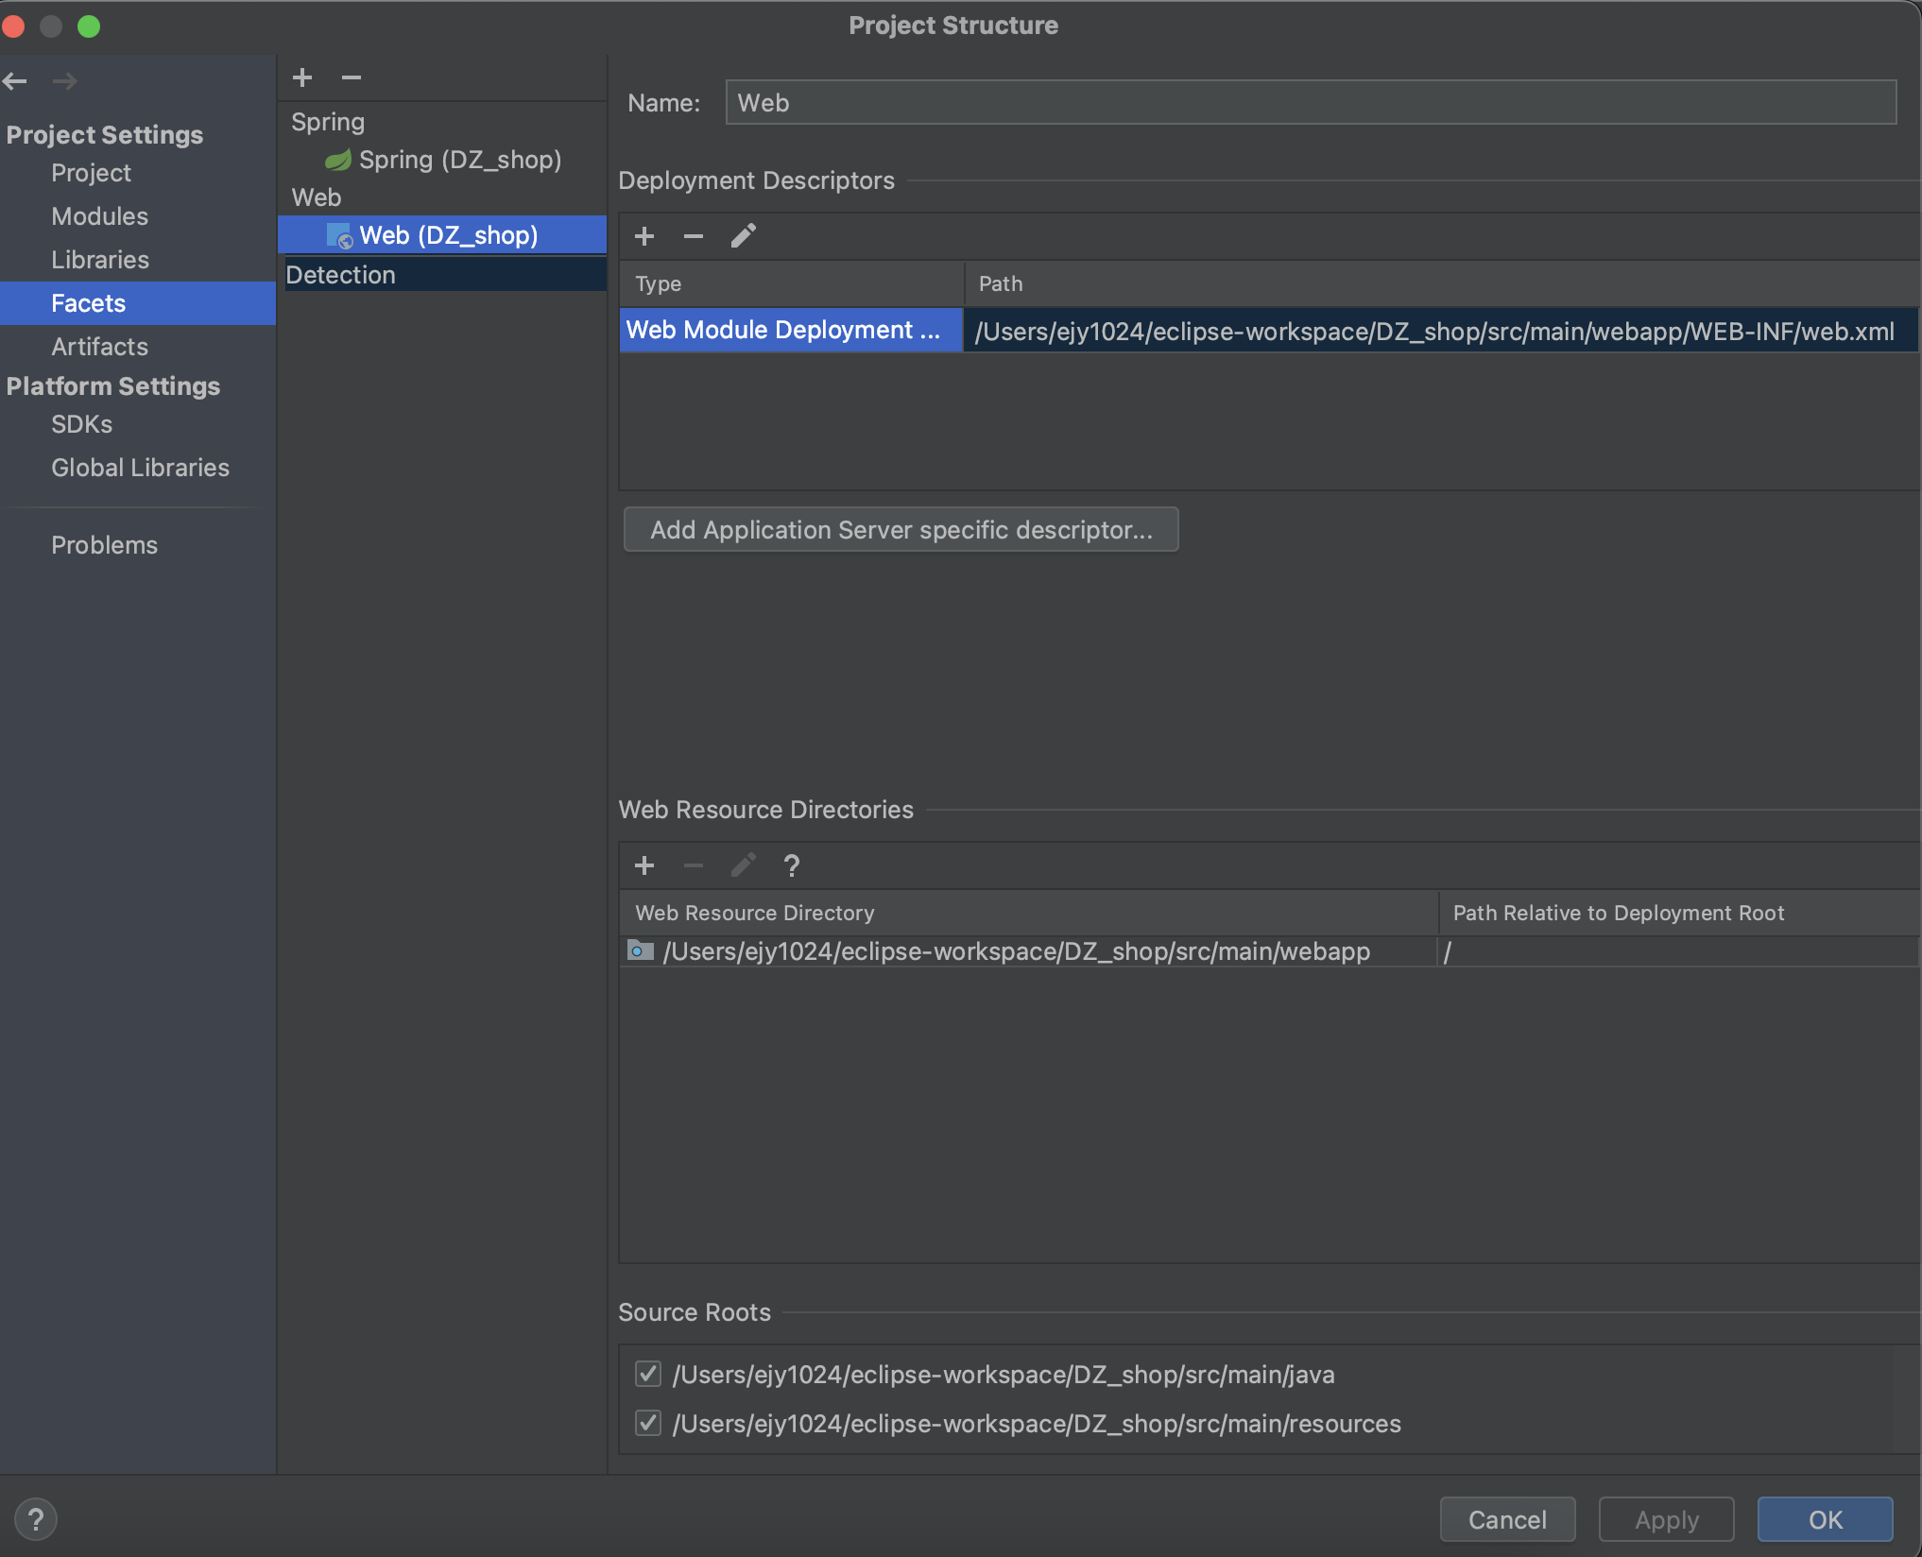Image resolution: width=1922 pixels, height=1557 pixels.
Task: Uncheck the src/main/resources source root
Action: click(648, 1423)
